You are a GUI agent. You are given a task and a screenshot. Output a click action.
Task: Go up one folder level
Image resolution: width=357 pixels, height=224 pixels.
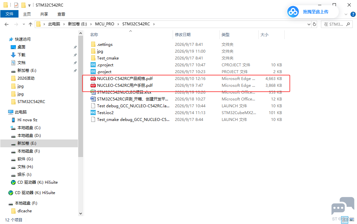point(30,24)
